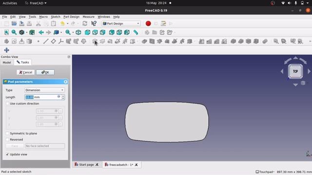Expand the draw style dropdown arrow
This screenshot has height=175, width=312.
(x=26, y=33)
